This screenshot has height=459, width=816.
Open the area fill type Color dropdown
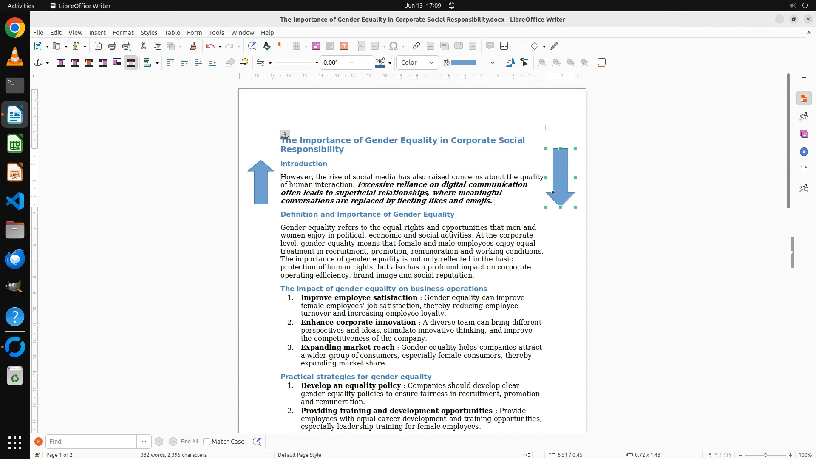pyautogui.click(x=417, y=63)
